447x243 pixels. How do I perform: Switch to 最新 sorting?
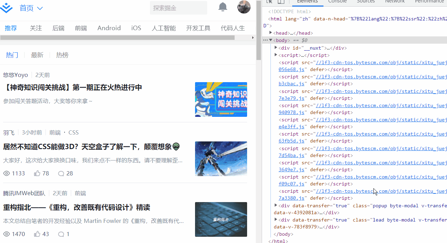37,55
